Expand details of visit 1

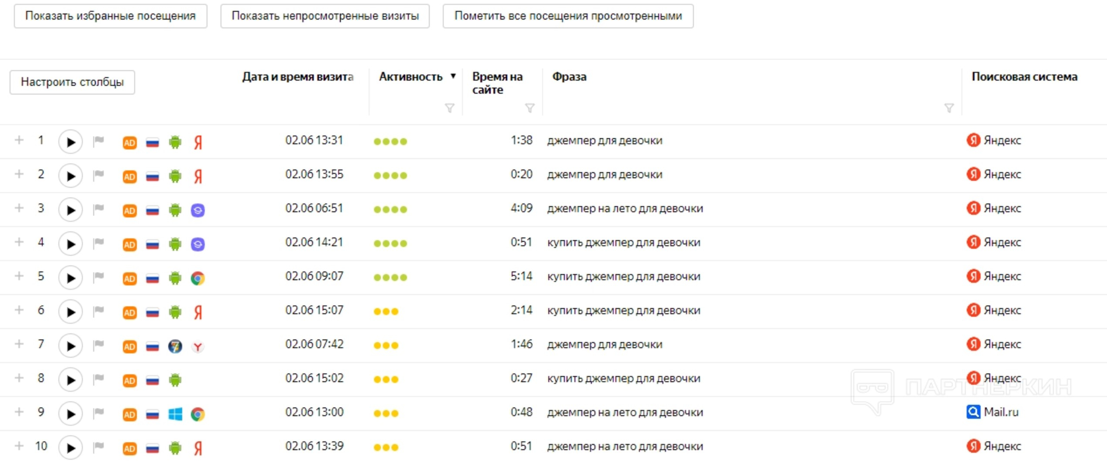click(x=19, y=140)
